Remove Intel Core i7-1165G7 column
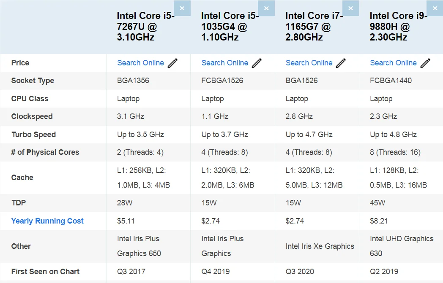The height and width of the screenshot is (283, 443). click(350, 8)
